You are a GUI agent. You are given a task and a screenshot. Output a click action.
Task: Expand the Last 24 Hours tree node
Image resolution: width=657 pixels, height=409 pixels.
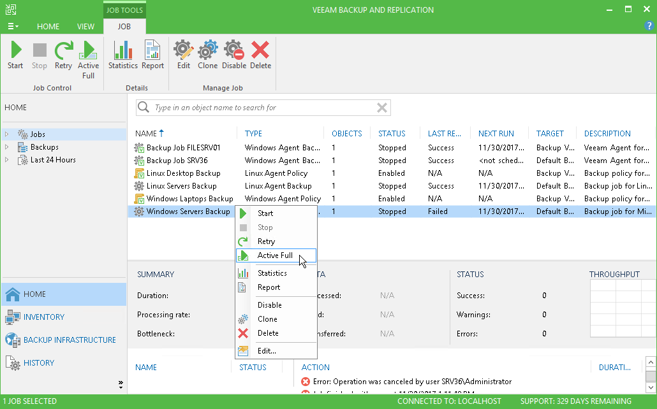point(7,159)
